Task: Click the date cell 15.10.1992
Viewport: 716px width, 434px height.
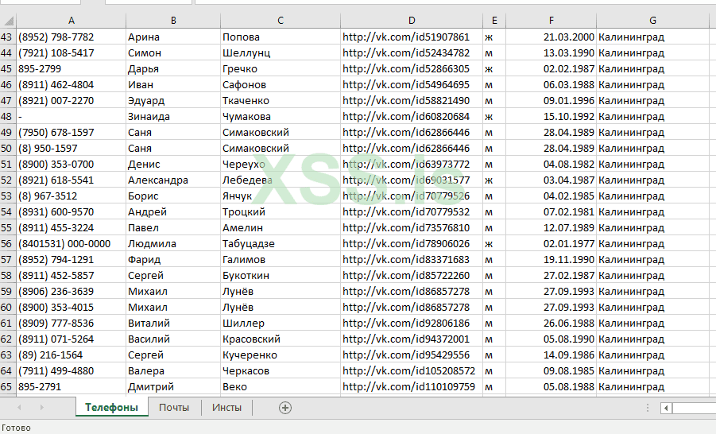Action: pyautogui.click(x=568, y=117)
